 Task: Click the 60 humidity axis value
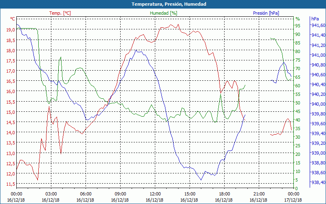pos(298,86)
